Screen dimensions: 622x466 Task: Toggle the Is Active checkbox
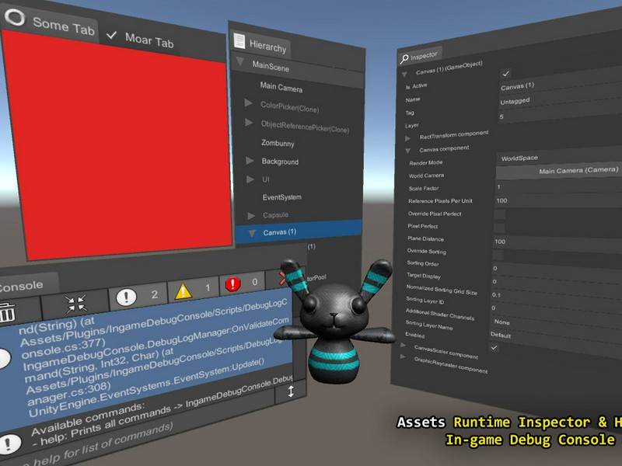click(505, 74)
